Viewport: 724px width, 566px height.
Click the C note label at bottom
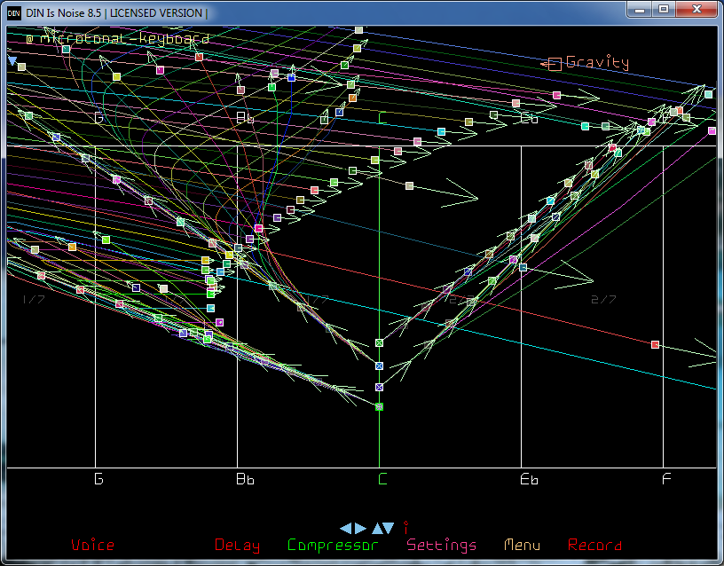[x=382, y=480]
